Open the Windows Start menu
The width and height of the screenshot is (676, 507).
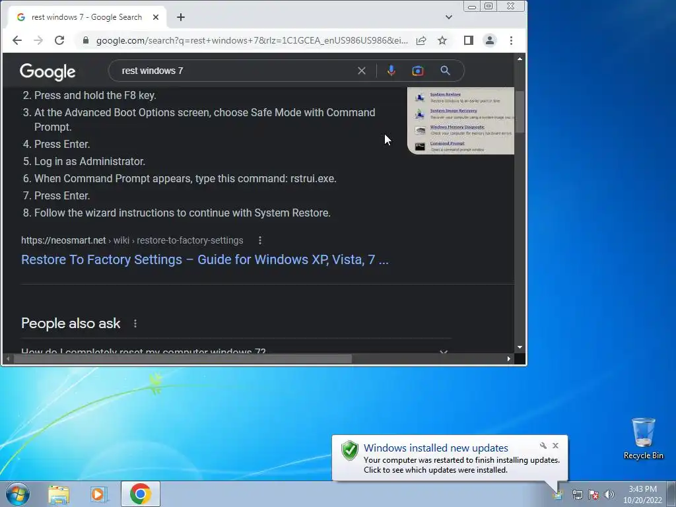tap(18, 494)
